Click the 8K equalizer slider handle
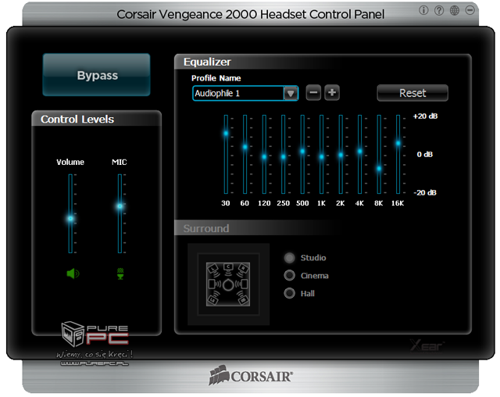Screen dimensions: 500x397 pyautogui.click(x=379, y=169)
